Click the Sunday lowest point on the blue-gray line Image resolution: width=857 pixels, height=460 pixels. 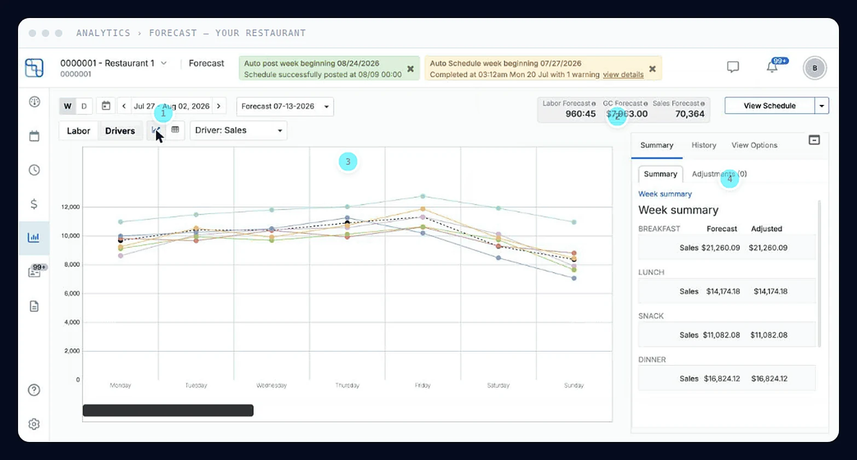[574, 279]
